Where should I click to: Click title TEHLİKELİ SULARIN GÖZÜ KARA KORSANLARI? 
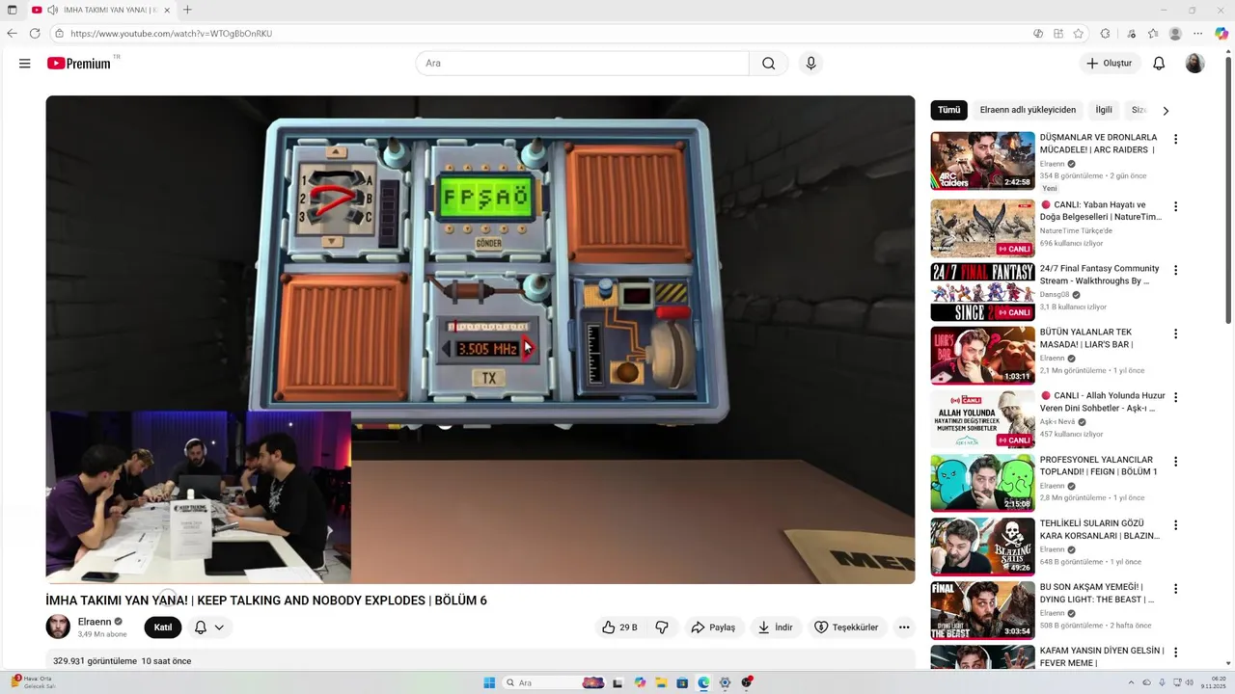coord(1100,529)
